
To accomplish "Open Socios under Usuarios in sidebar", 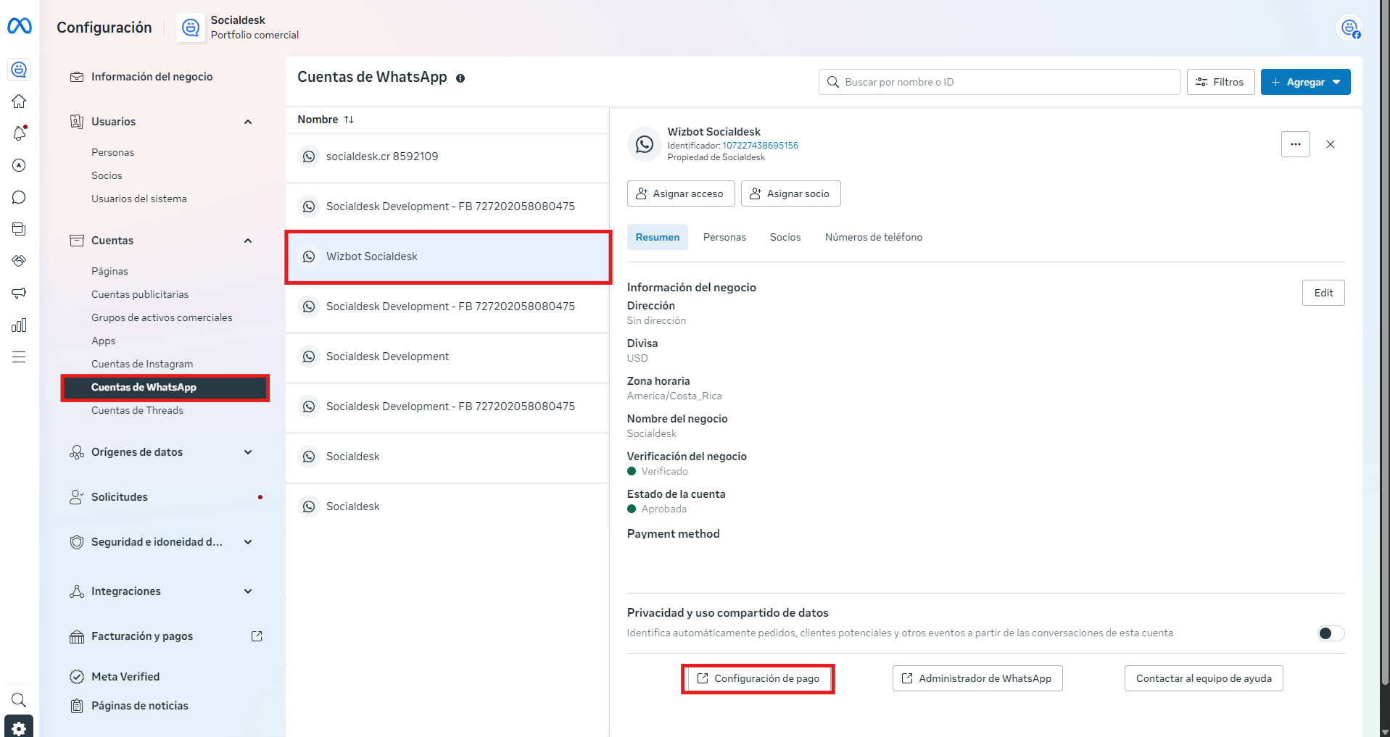I will [x=107, y=175].
